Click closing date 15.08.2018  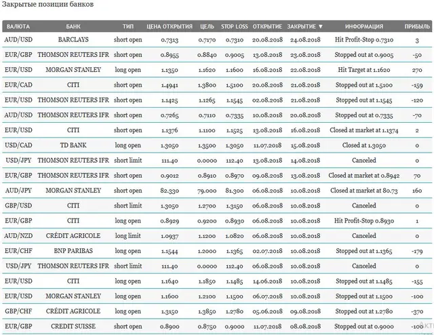pos(305,146)
